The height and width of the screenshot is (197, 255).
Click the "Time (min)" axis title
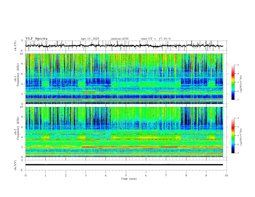click(x=129, y=179)
